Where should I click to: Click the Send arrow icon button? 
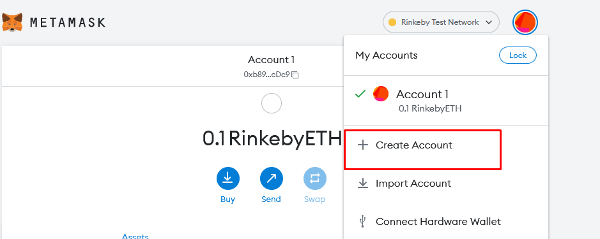272,178
